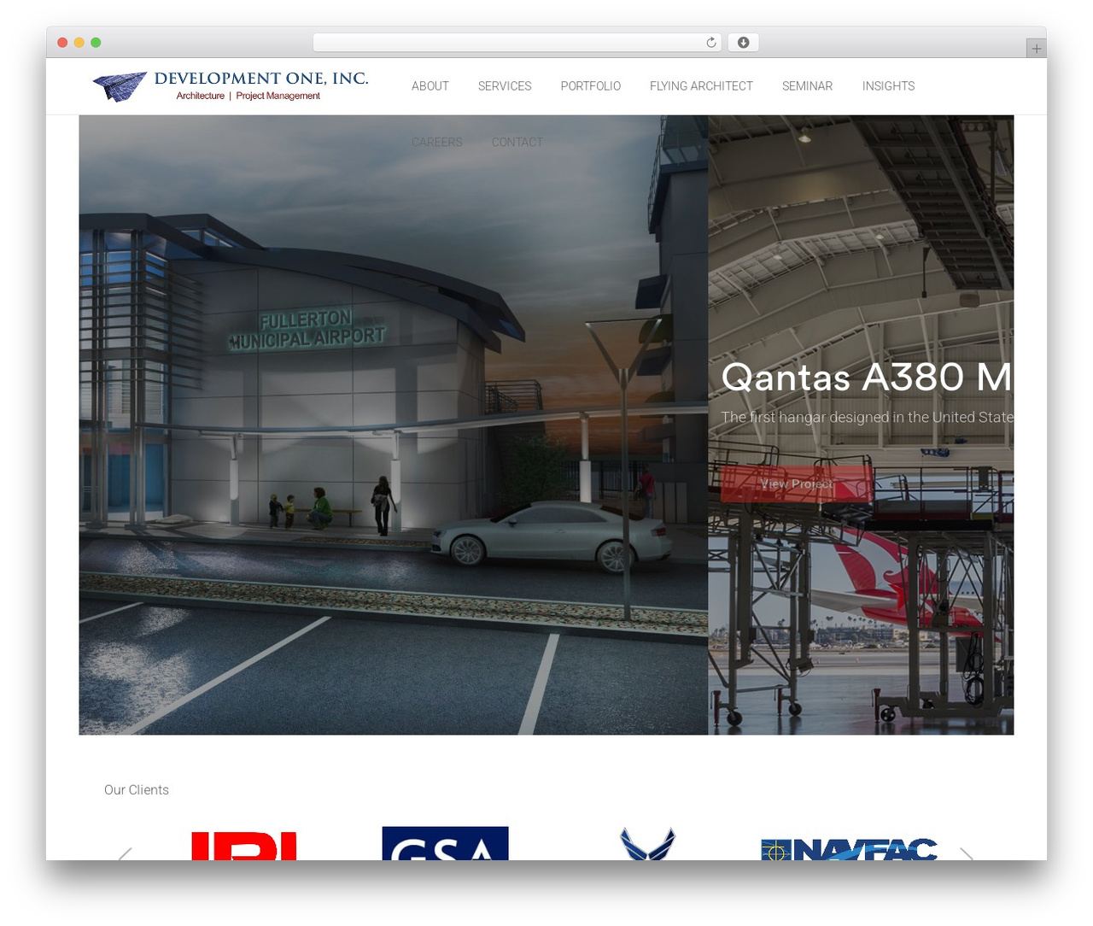Image resolution: width=1093 pixels, height=926 pixels.
Task: Open the About menu item
Action: 430,86
